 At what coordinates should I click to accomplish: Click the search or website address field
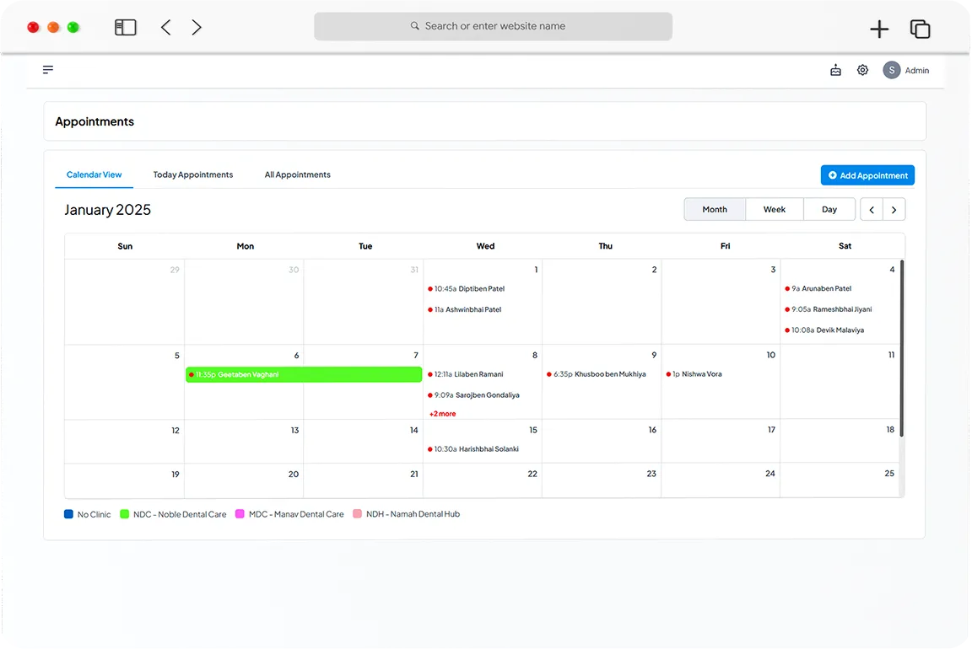tap(493, 26)
